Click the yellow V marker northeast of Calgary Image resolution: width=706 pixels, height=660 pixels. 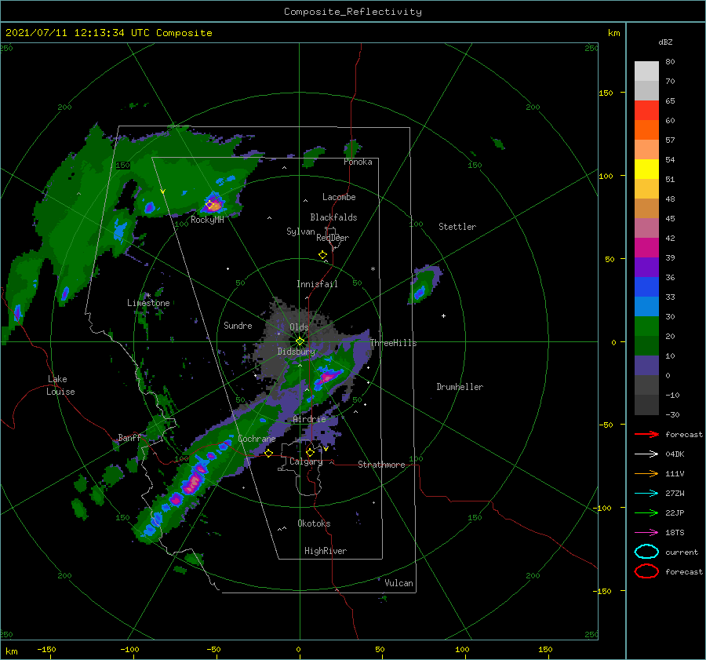pos(326,449)
